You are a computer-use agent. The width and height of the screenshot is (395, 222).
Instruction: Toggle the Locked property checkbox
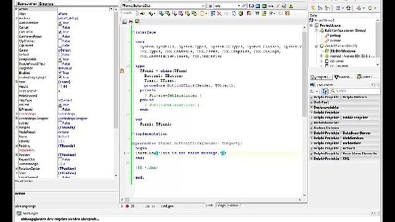(60, 123)
